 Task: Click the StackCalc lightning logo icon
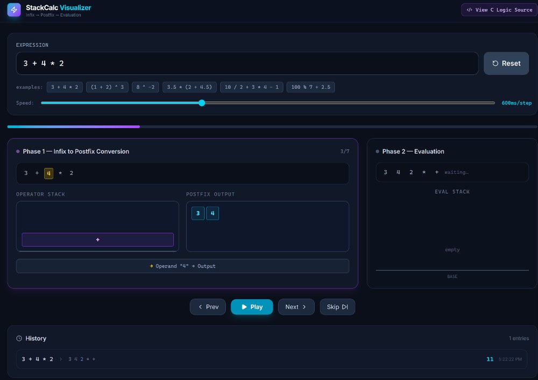pos(14,10)
